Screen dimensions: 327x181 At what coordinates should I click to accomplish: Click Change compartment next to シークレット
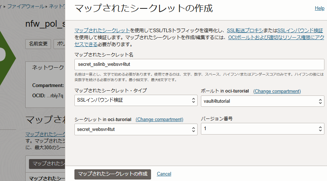pyautogui.click(x=159, y=120)
